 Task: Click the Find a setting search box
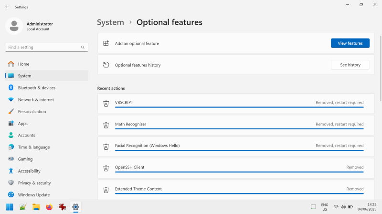(x=43, y=48)
